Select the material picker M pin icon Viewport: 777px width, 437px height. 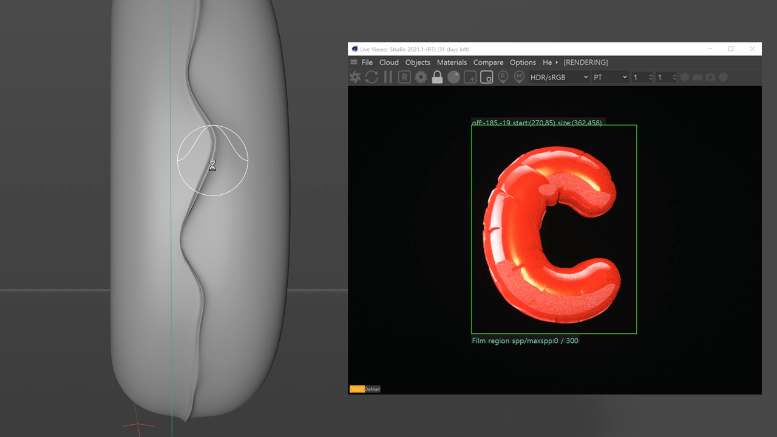point(519,77)
